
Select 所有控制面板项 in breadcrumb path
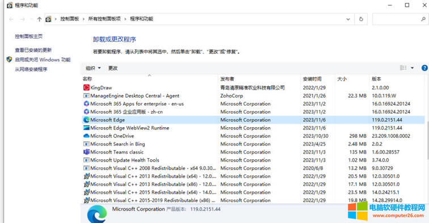click(x=104, y=19)
